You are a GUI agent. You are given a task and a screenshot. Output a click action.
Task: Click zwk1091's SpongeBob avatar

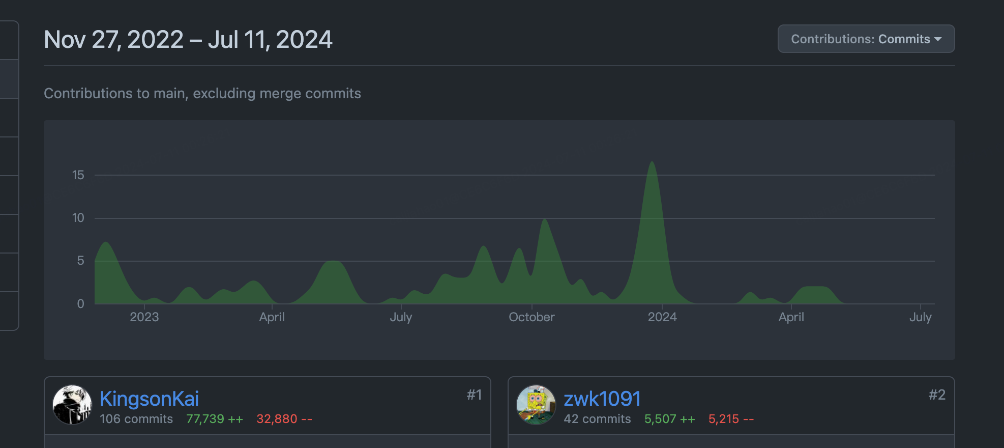(x=536, y=405)
